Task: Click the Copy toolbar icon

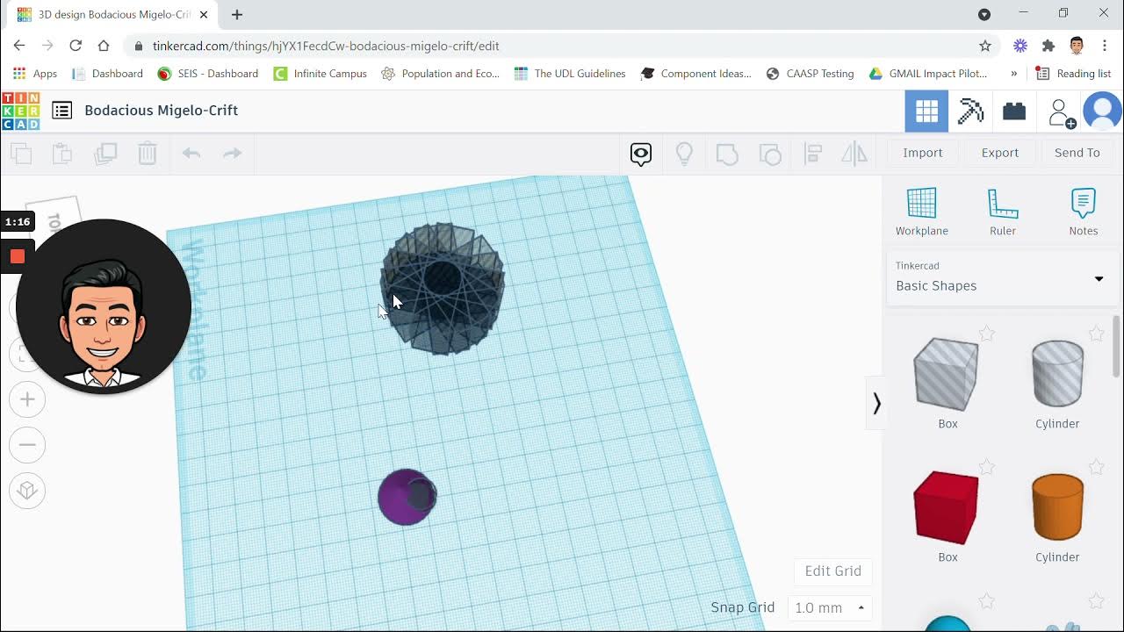Action: (x=21, y=154)
